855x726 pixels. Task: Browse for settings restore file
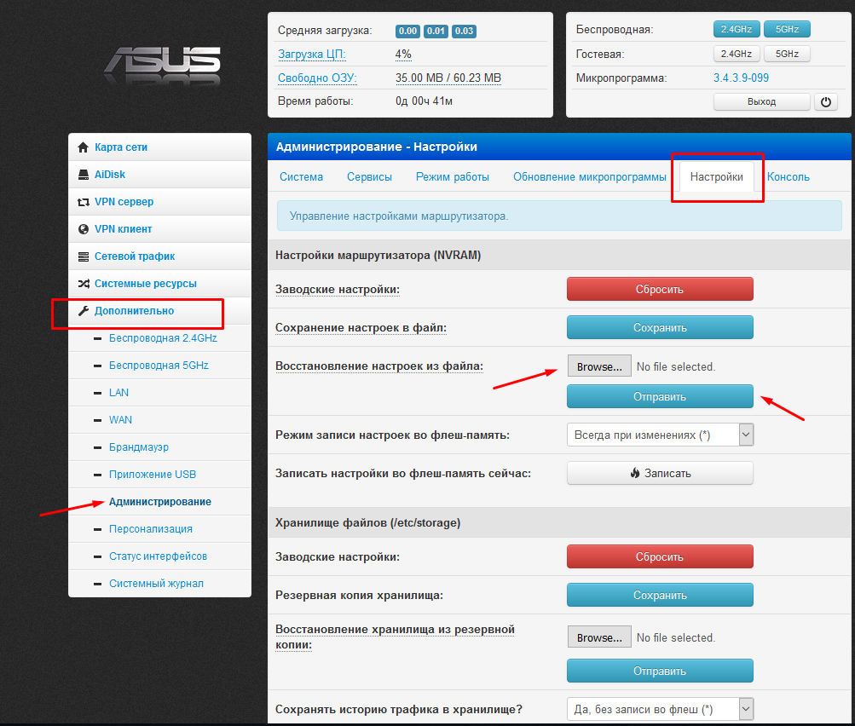pos(598,366)
